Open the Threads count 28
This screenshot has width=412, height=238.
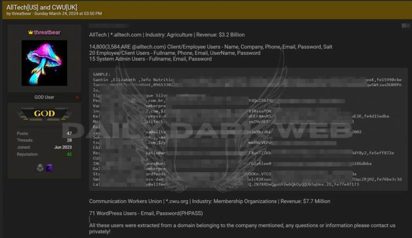(x=69, y=140)
